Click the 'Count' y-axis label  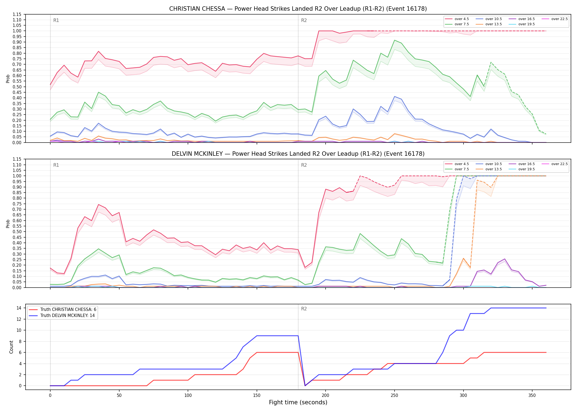point(11,347)
